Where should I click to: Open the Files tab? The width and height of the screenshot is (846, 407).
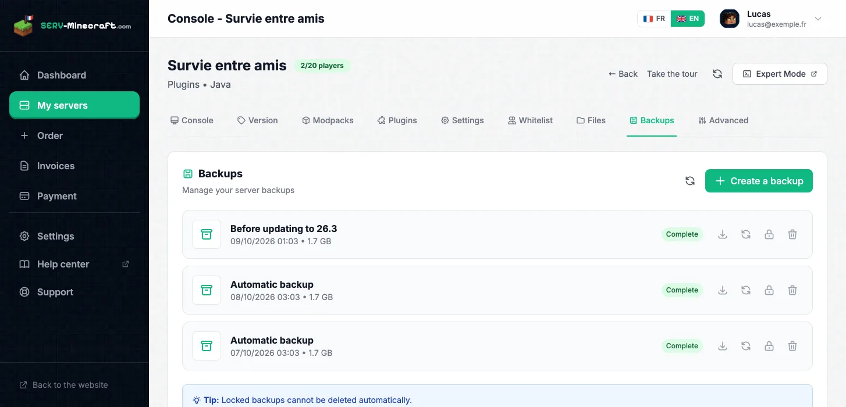(591, 120)
